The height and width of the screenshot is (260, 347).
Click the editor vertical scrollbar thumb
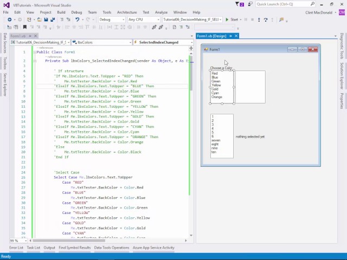tap(191, 73)
